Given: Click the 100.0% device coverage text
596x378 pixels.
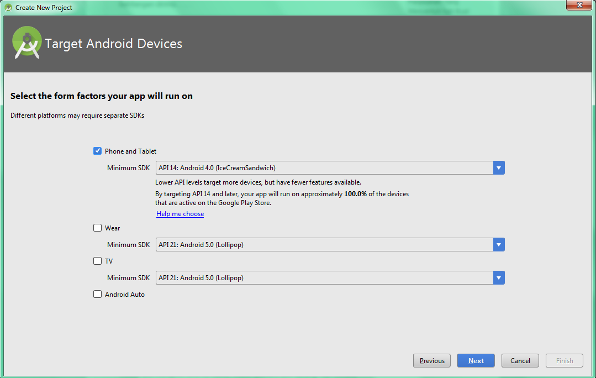Looking at the screenshot, I should (355, 194).
